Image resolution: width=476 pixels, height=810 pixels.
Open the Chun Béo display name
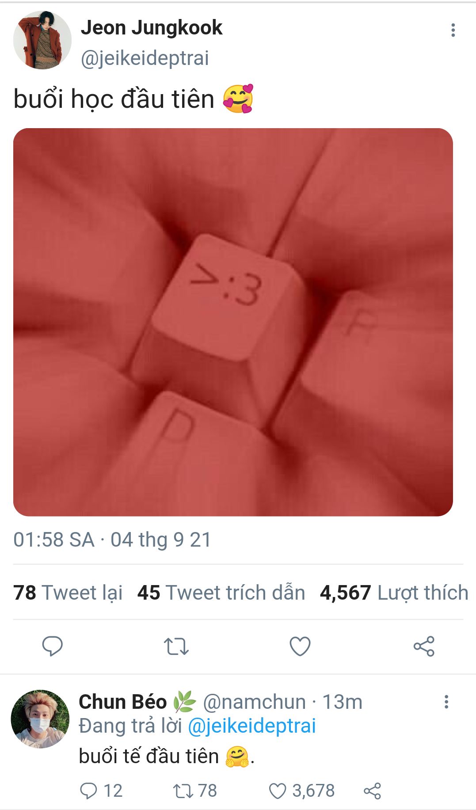click(123, 702)
